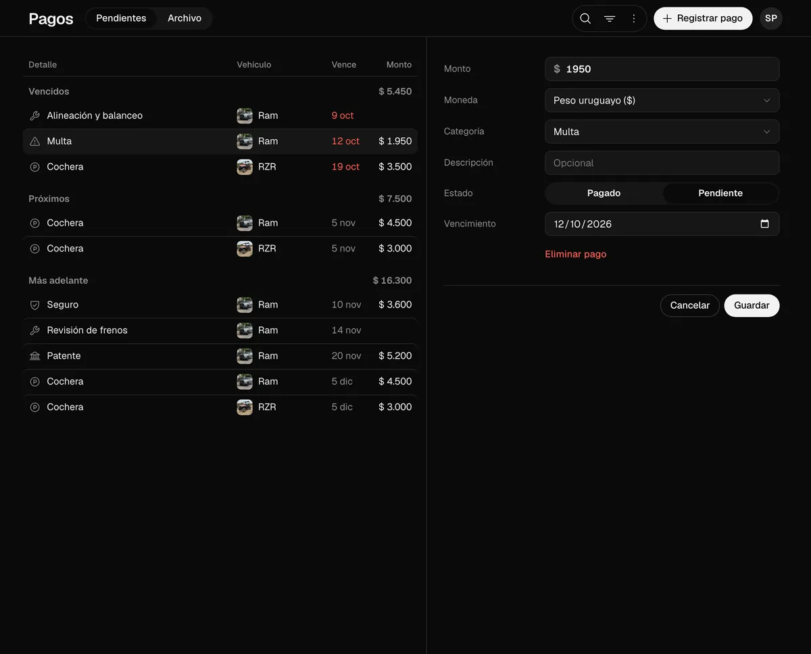
Task: Focus the Monto input field
Action: tap(662, 69)
